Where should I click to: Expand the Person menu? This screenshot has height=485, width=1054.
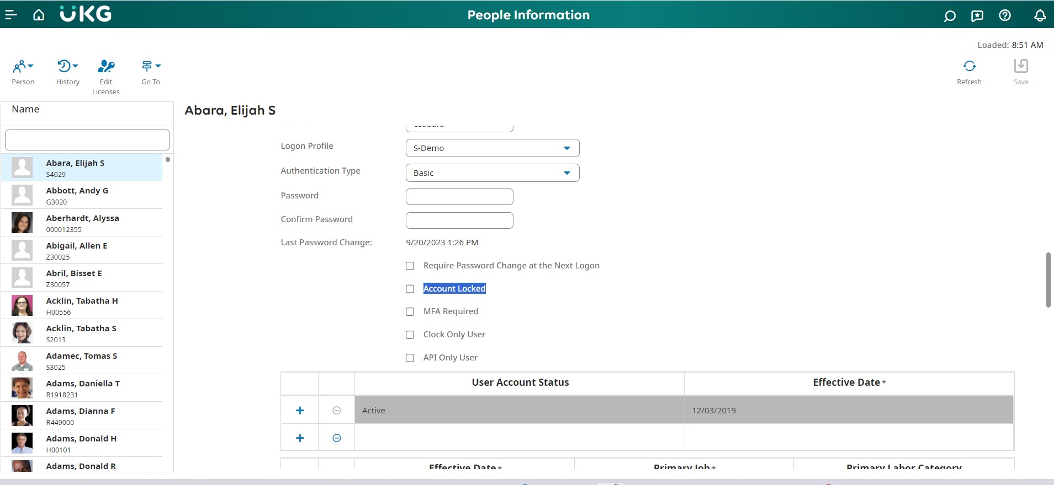pos(23,67)
